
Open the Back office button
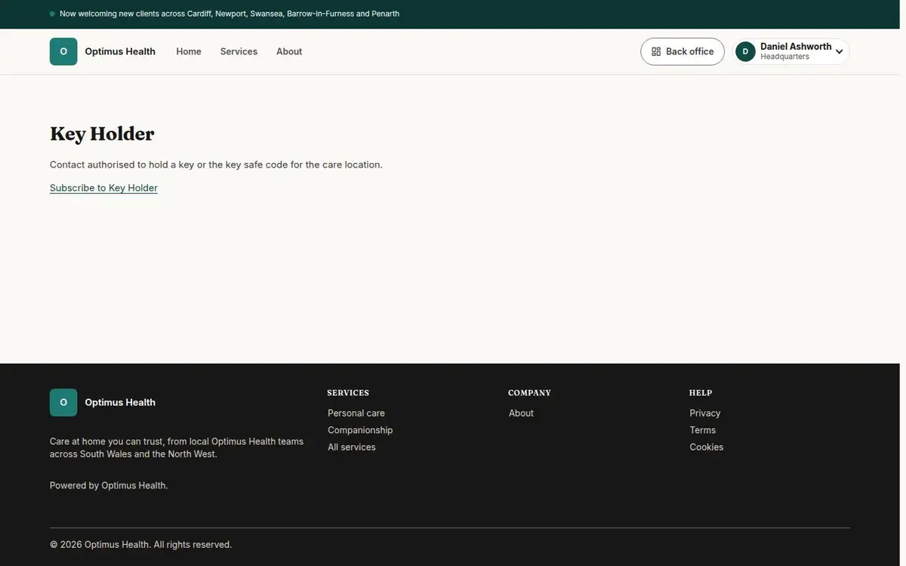click(x=683, y=51)
